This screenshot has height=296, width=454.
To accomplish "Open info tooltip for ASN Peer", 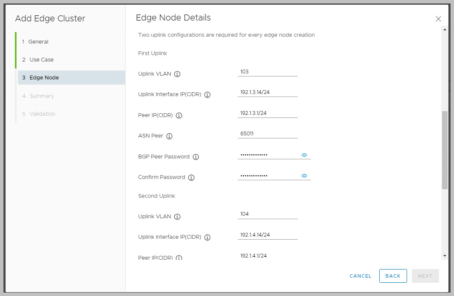I will click(169, 136).
